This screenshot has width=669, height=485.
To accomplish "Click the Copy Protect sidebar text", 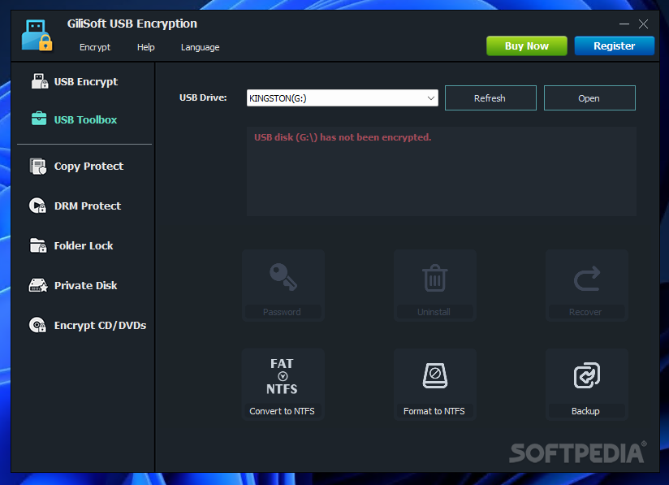I will click(88, 166).
